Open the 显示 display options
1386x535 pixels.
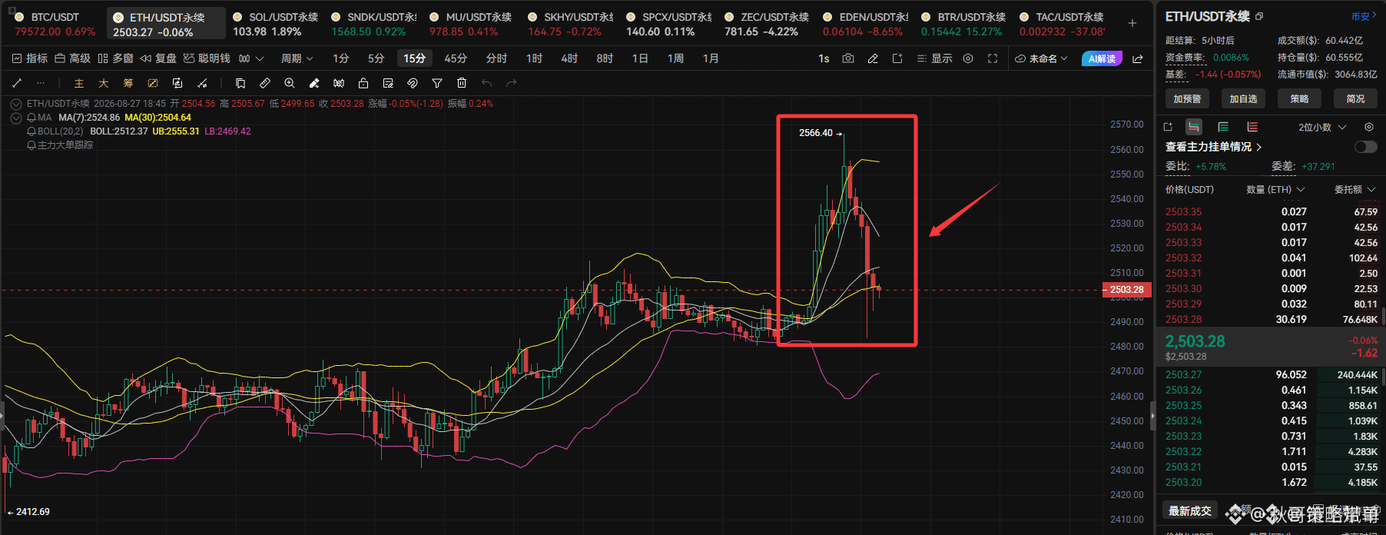tap(934, 58)
